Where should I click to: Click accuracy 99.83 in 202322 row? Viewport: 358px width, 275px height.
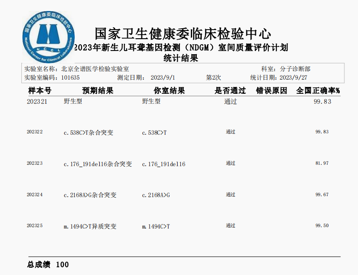(x=322, y=132)
